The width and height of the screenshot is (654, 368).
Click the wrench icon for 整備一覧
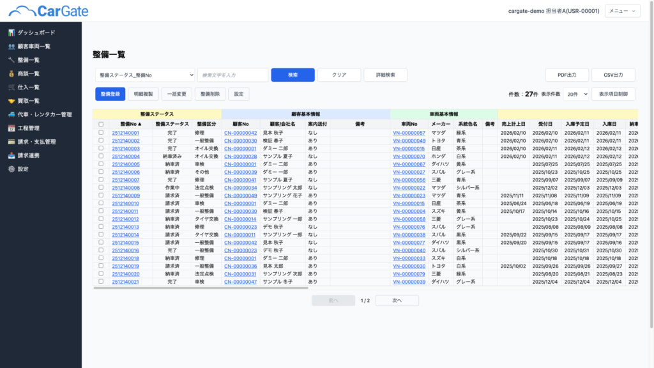point(11,60)
